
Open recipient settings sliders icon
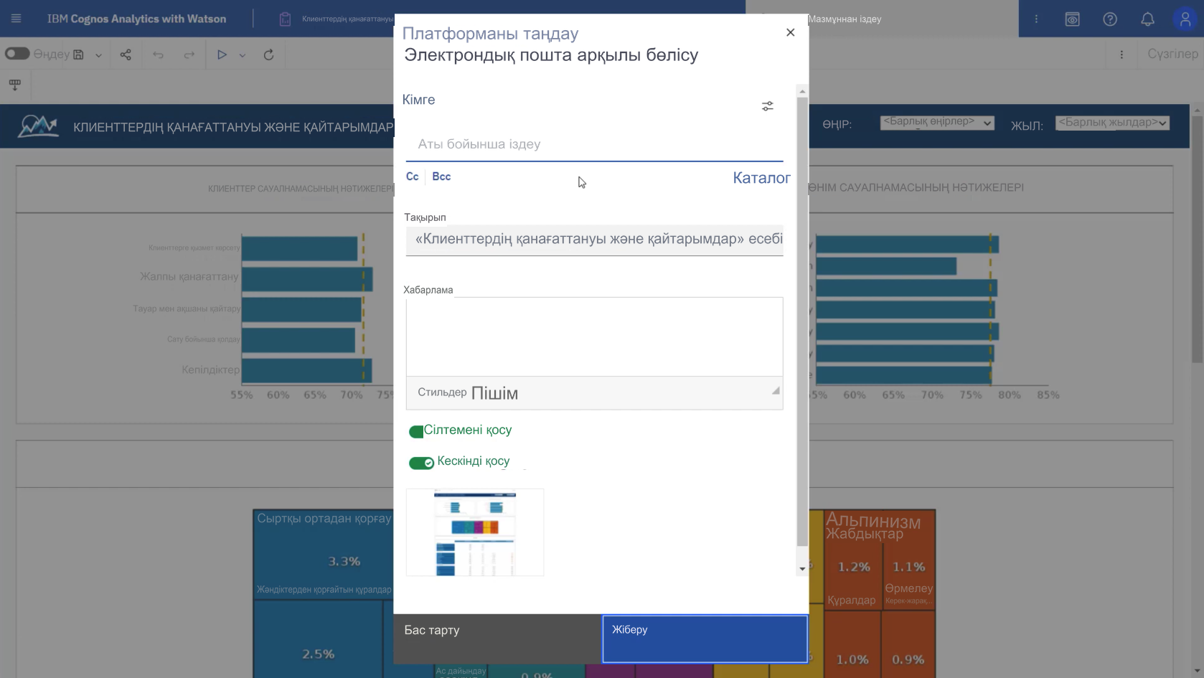point(767,106)
